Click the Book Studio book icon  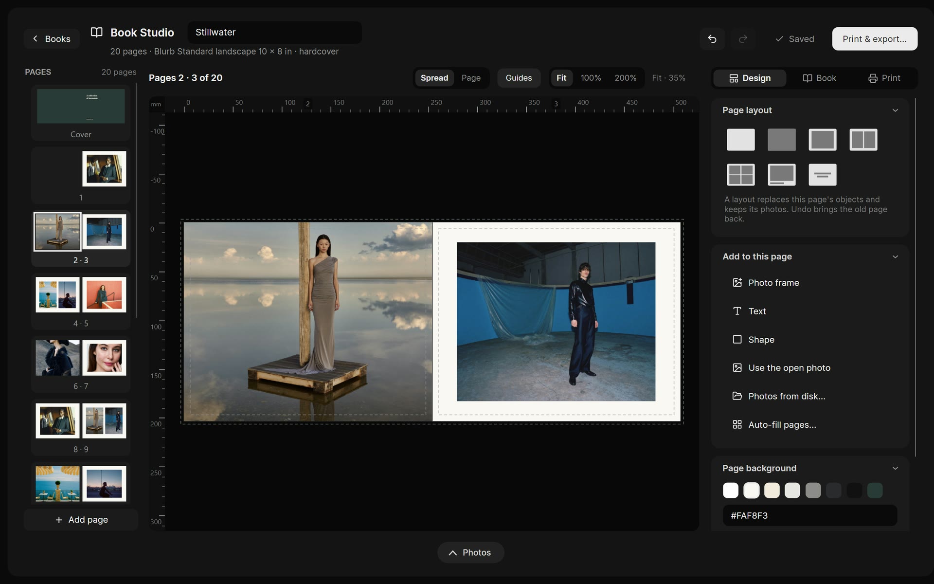coord(97,33)
